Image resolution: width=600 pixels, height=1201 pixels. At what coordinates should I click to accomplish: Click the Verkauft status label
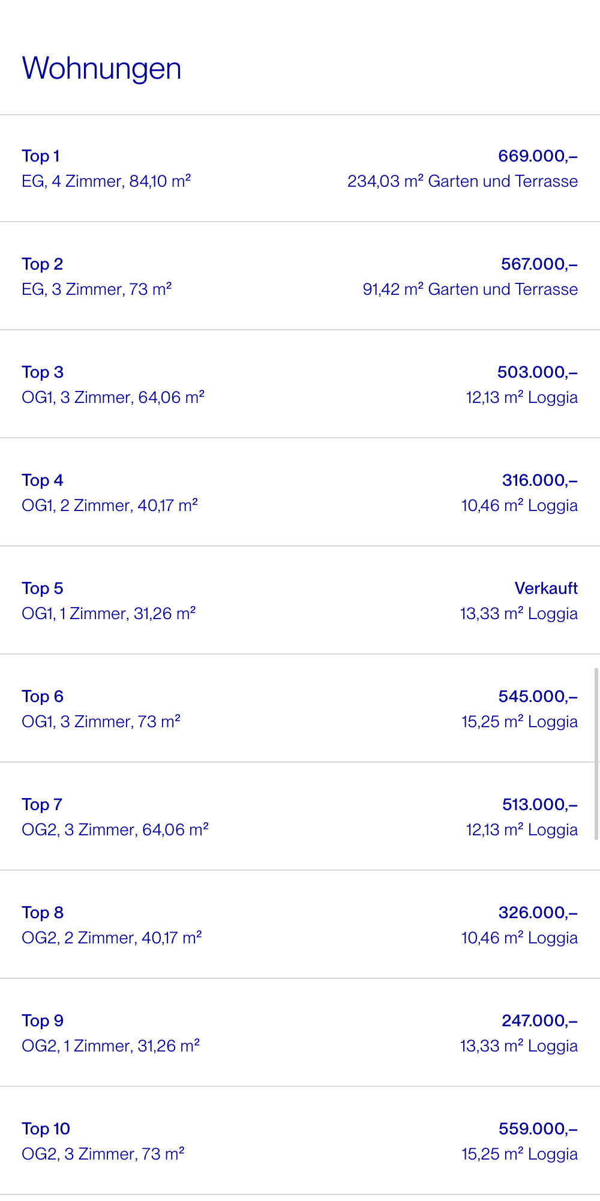(x=546, y=588)
